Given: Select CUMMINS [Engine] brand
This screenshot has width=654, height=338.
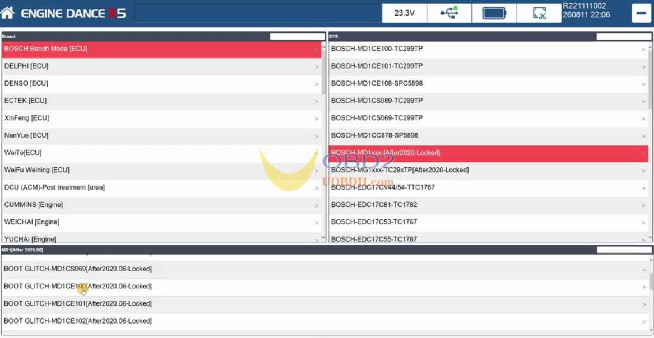Looking at the screenshot, I should pyautogui.click(x=162, y=205).
